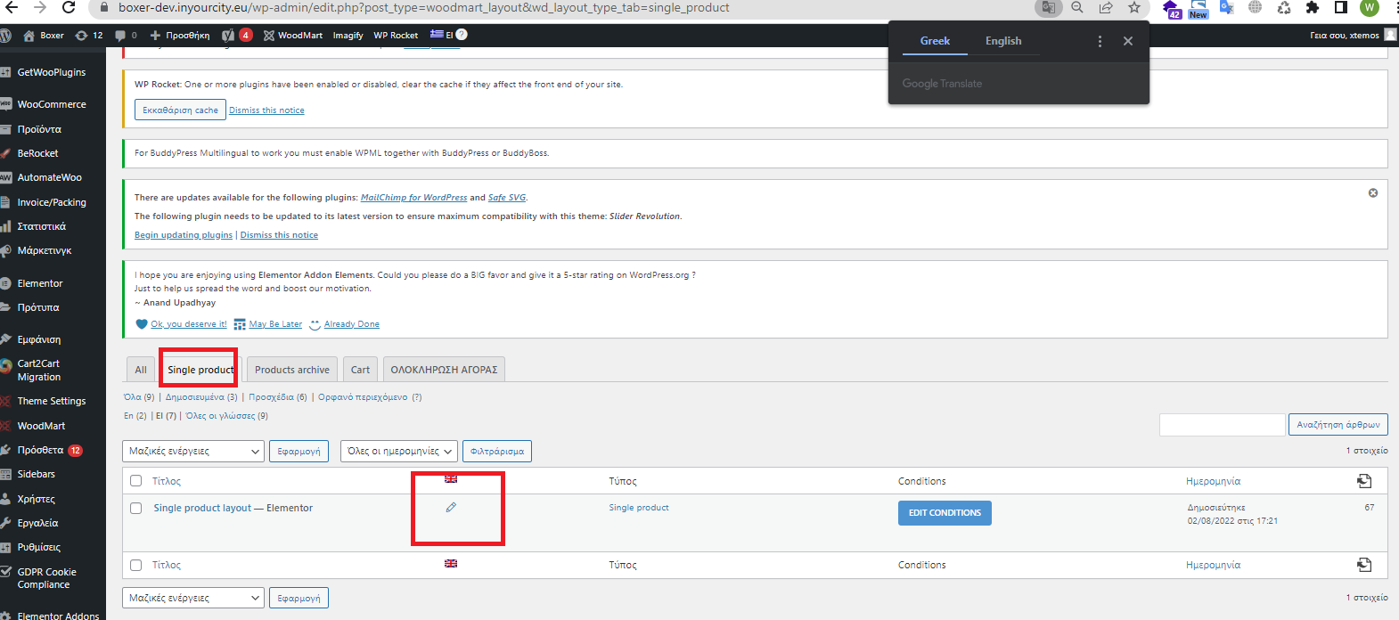
Task: Sort by Ημερομηνία column header
Action: tap(1213, 481)
